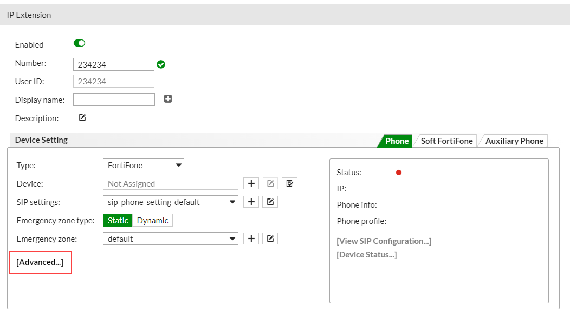Click the greyed-out edit device icon
The height and width of the screenshot is (311, 570).
pos(270,183)
